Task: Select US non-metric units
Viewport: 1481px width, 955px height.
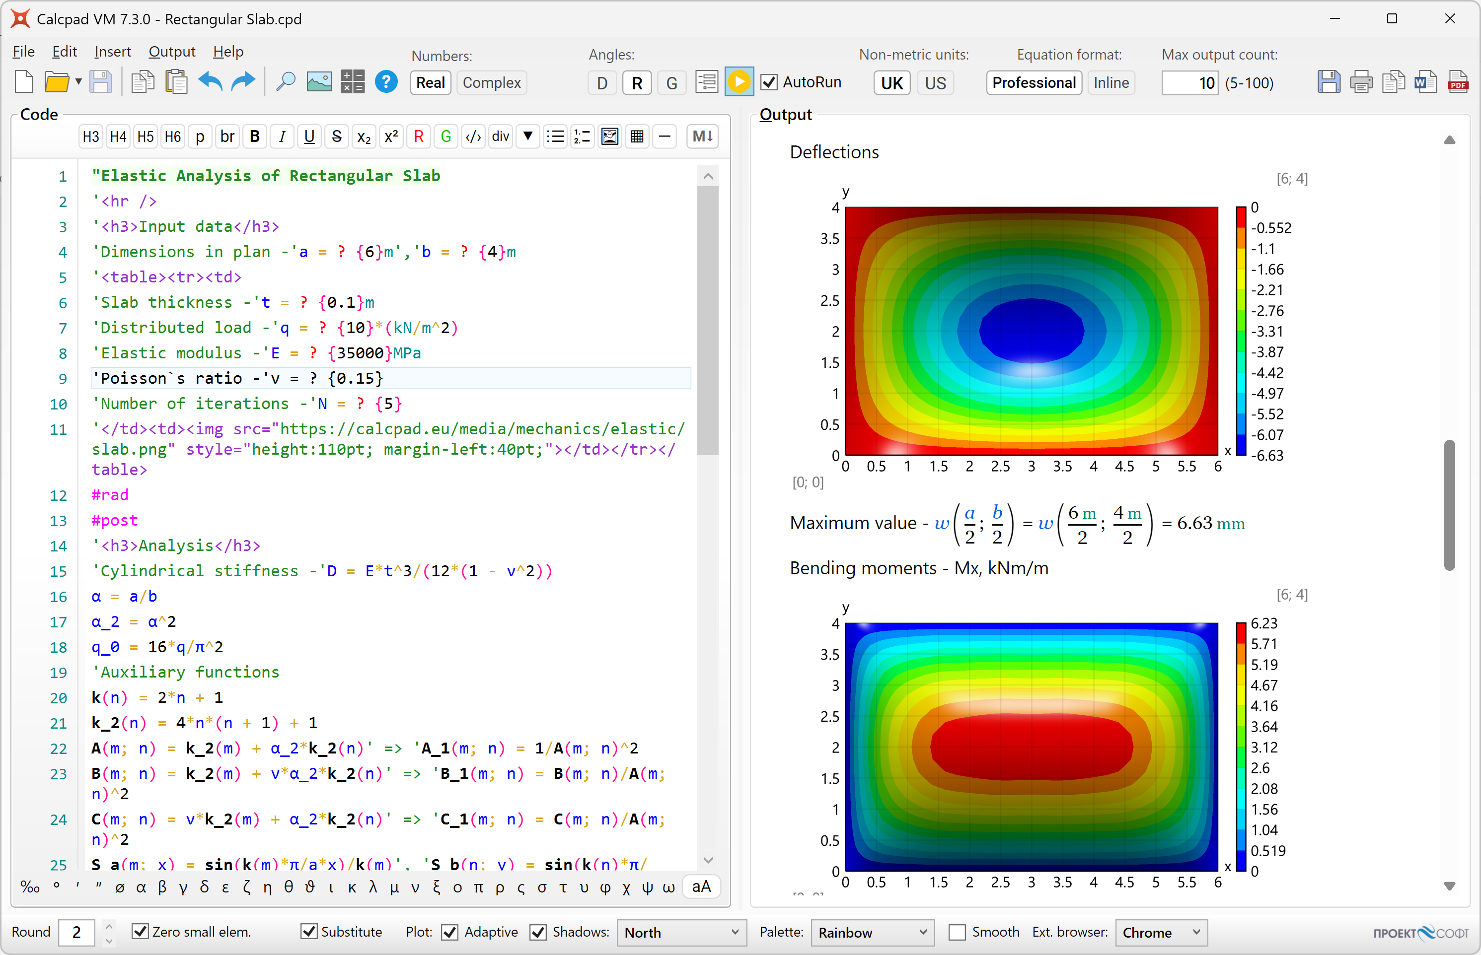Action: (x=935, y=82)
